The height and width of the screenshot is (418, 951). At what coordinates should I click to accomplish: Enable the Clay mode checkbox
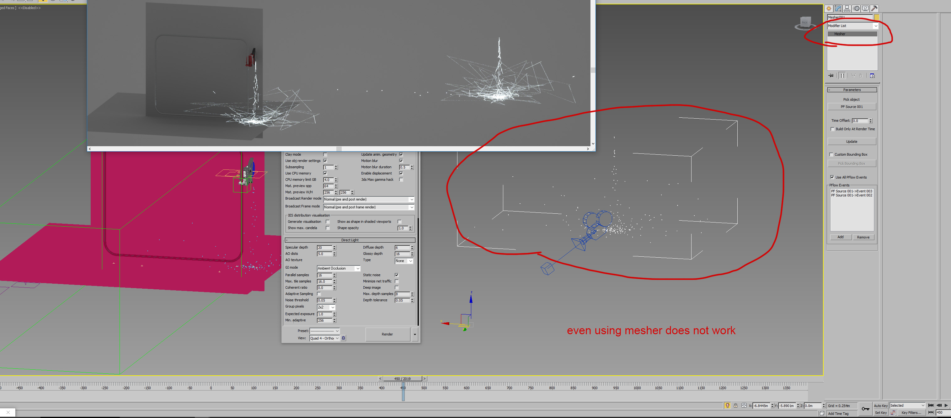coord(325,155)
